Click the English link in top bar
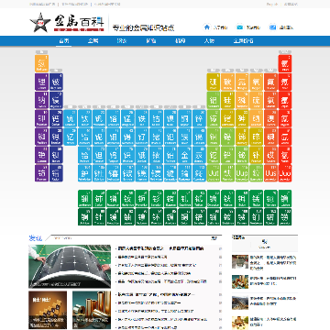 pyautogui.click(x=272, y=4)
